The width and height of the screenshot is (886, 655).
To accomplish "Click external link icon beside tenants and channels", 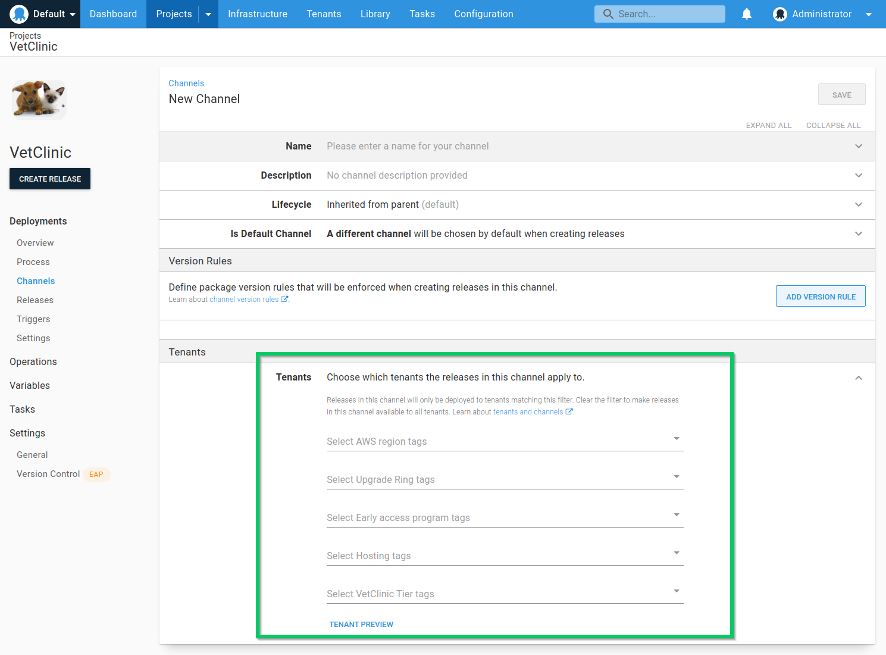I will (569, 412).
